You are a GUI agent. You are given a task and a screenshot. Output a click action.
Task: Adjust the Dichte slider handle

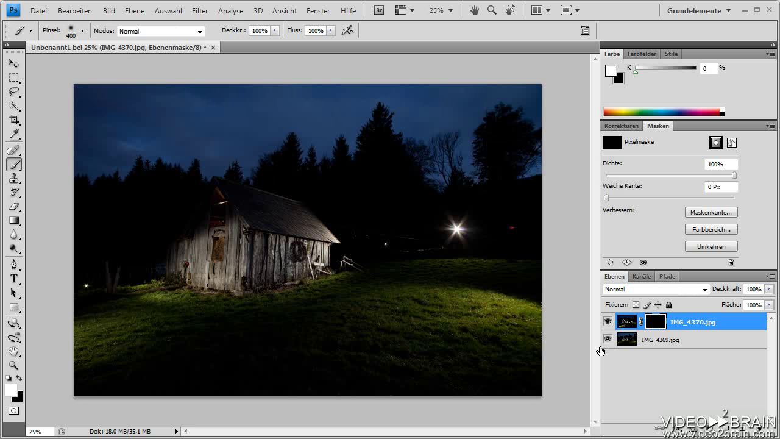[734, 176]
